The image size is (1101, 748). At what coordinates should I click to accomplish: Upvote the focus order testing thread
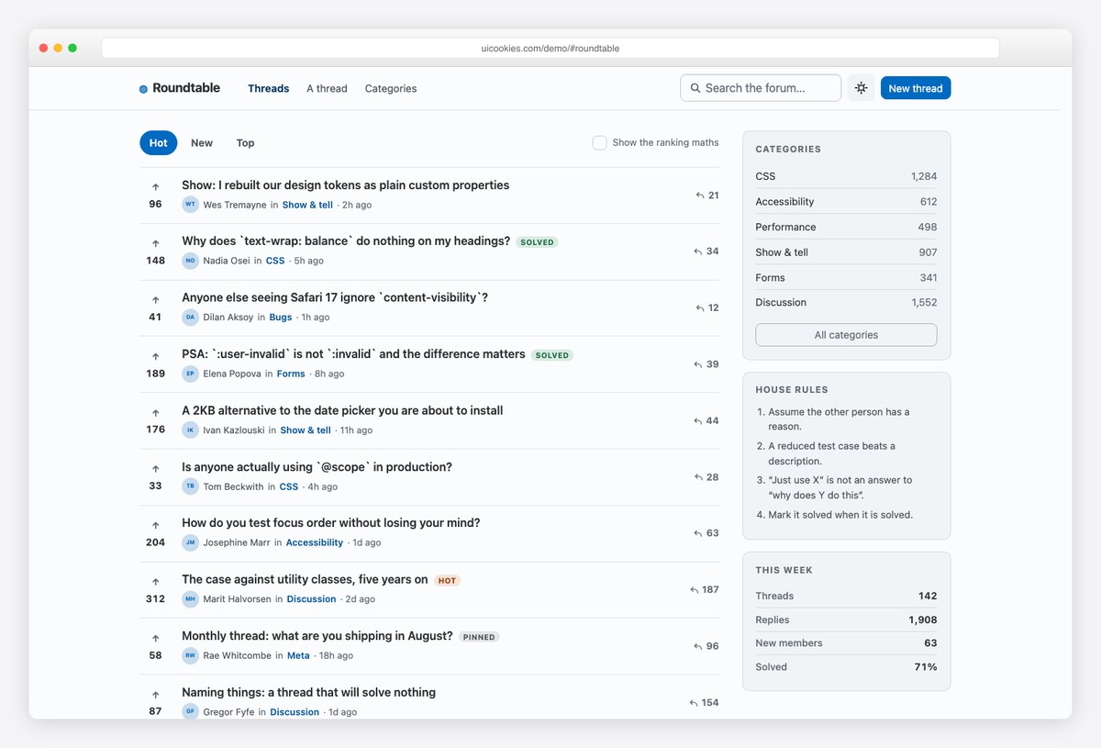155,525
